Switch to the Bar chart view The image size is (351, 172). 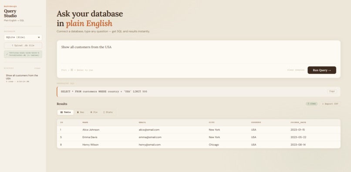tap(81, 112)
